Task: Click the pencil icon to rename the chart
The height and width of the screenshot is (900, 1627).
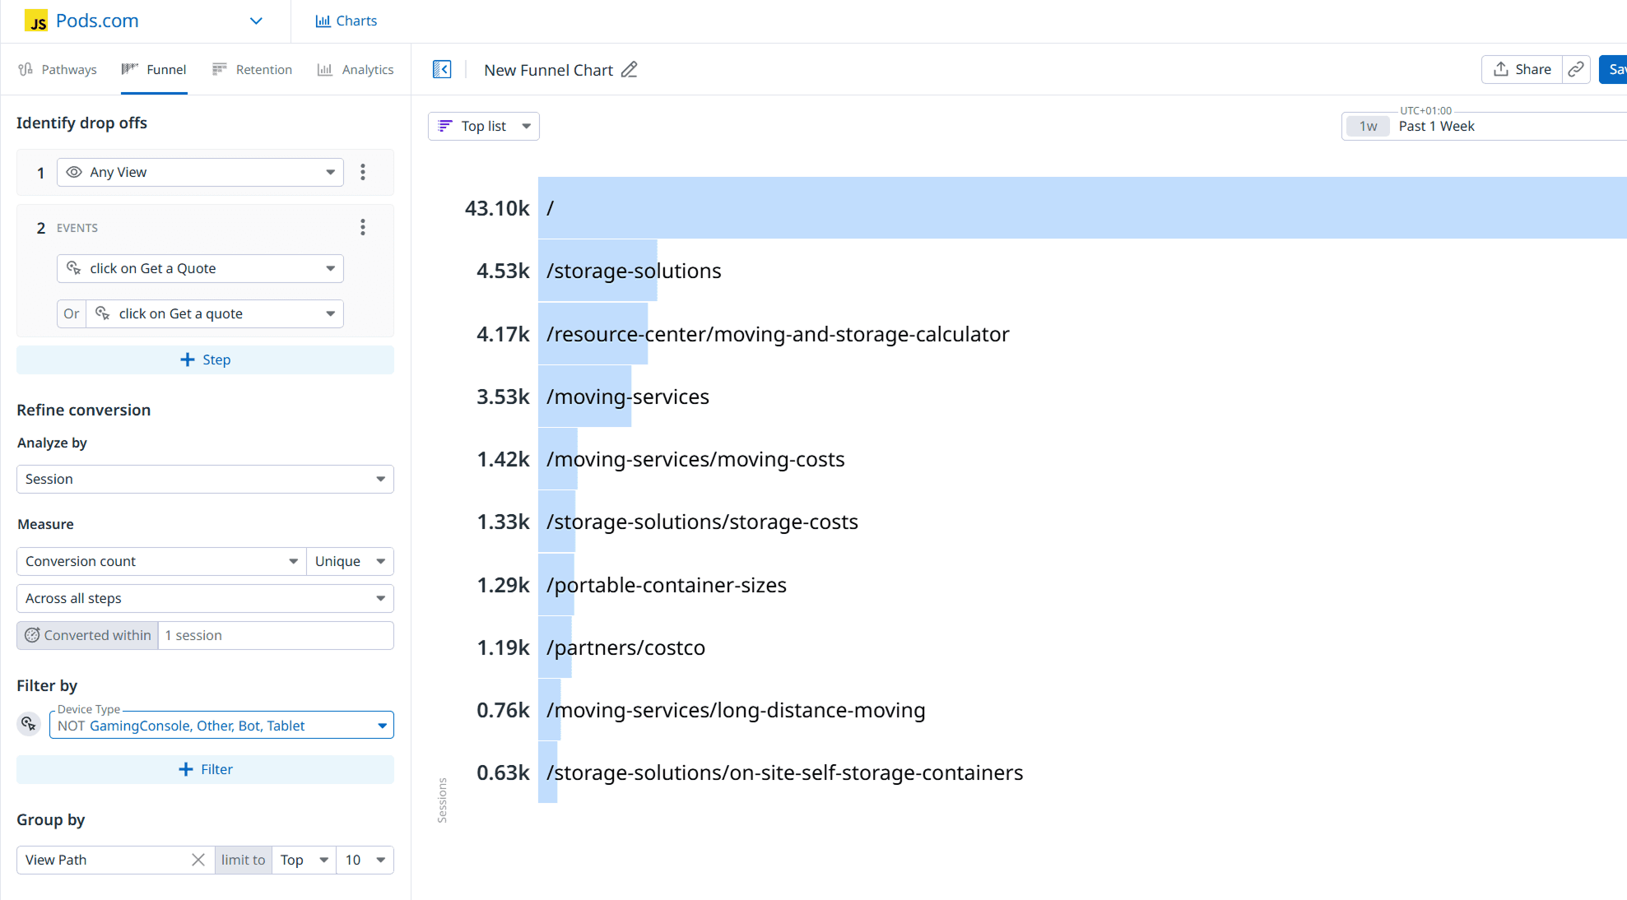Action: coord(629,70)
